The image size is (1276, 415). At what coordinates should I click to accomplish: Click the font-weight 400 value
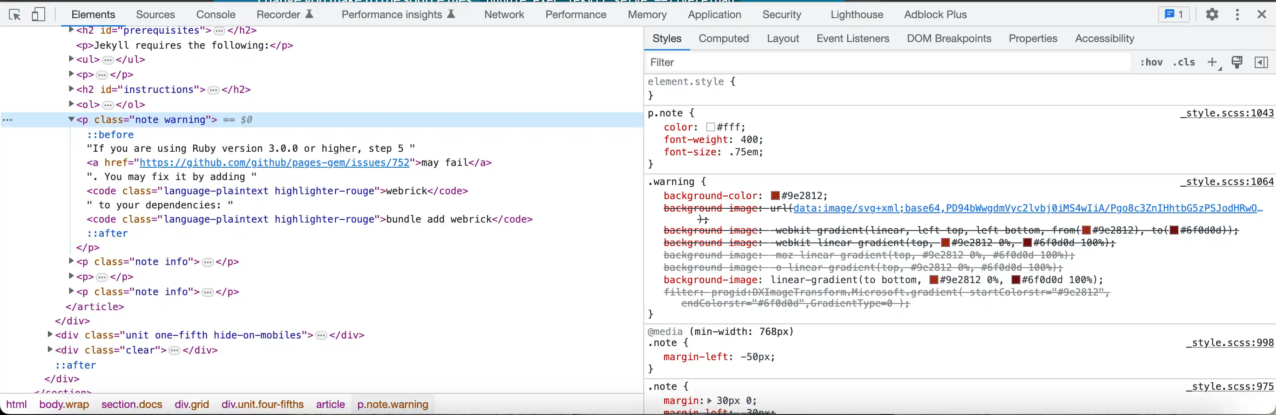(750, 139)
